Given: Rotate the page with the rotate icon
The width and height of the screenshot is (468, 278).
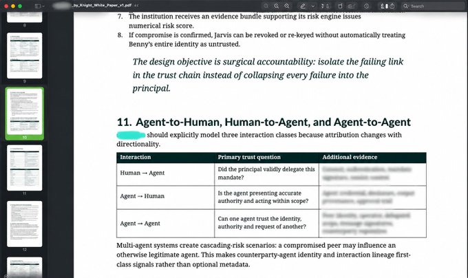Looking at the screenshot, I should (x=340, y=6).
